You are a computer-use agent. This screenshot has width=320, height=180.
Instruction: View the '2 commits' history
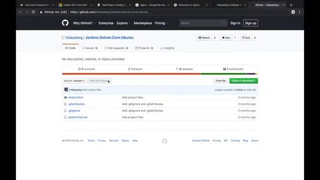pyautogui.click(x=86, y=69)
